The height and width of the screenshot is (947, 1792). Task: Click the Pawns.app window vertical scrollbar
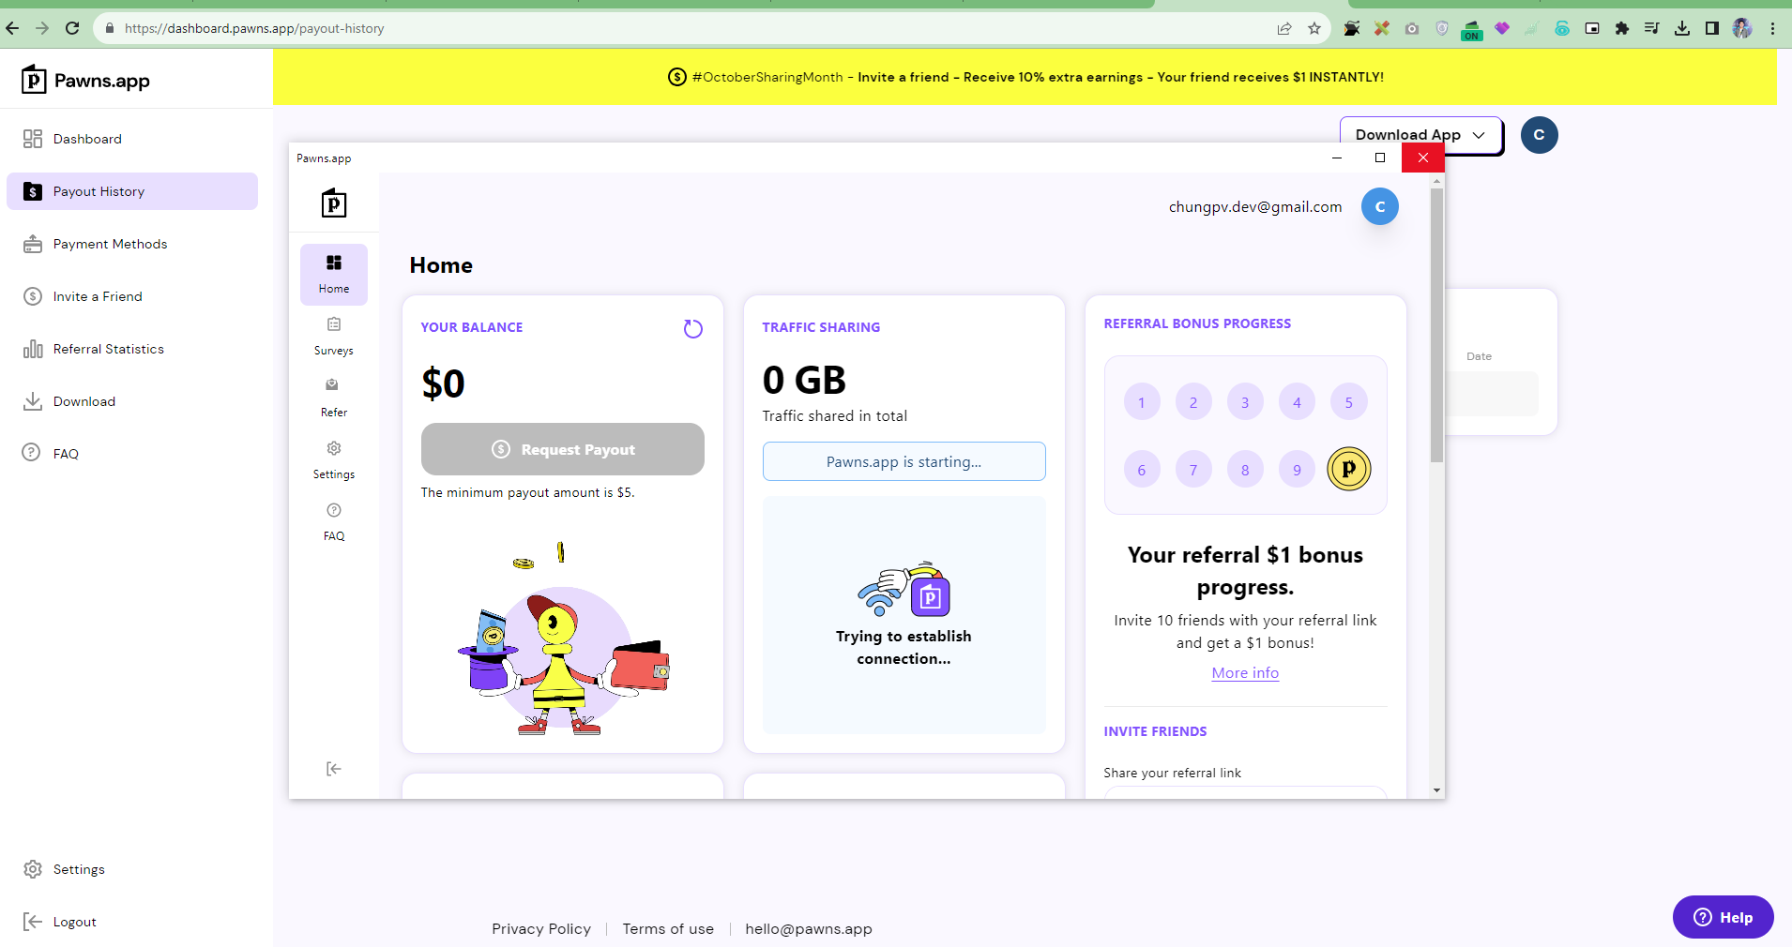tap(1437, 325)
